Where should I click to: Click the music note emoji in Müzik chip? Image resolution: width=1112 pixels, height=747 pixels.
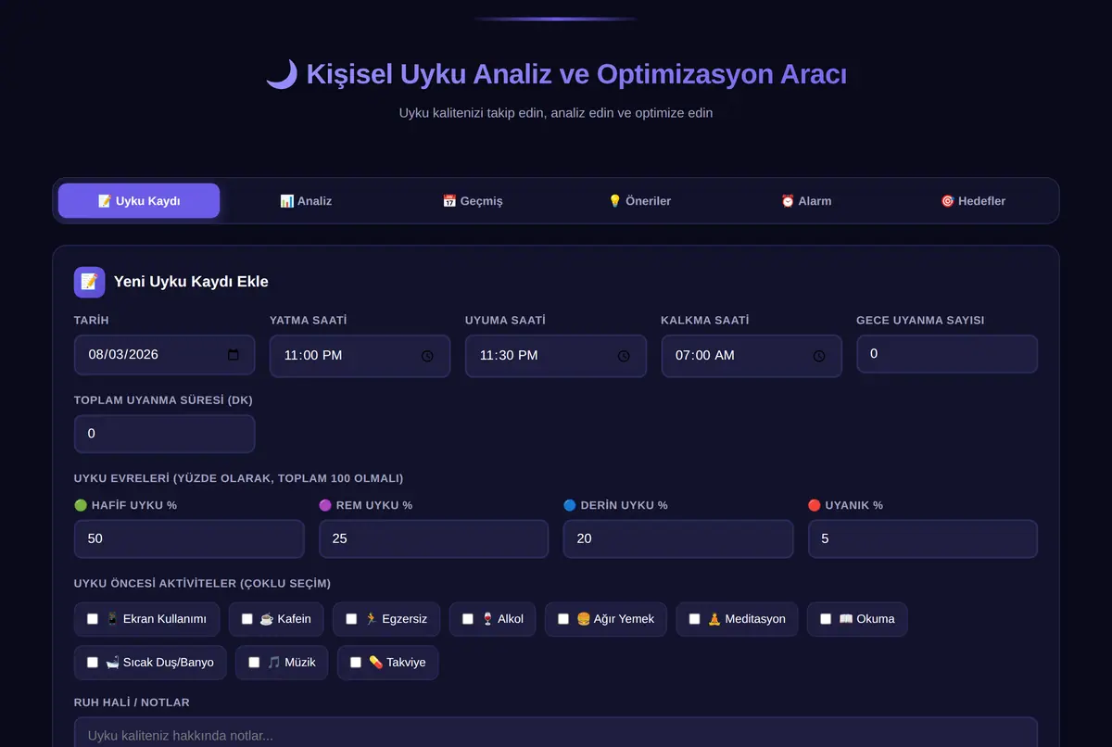point(273,663)
